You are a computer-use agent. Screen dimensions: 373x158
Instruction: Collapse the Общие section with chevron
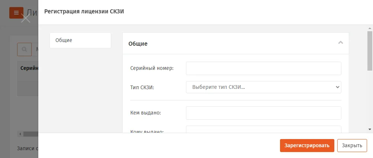pyautogui.click(x=341, y=43)
